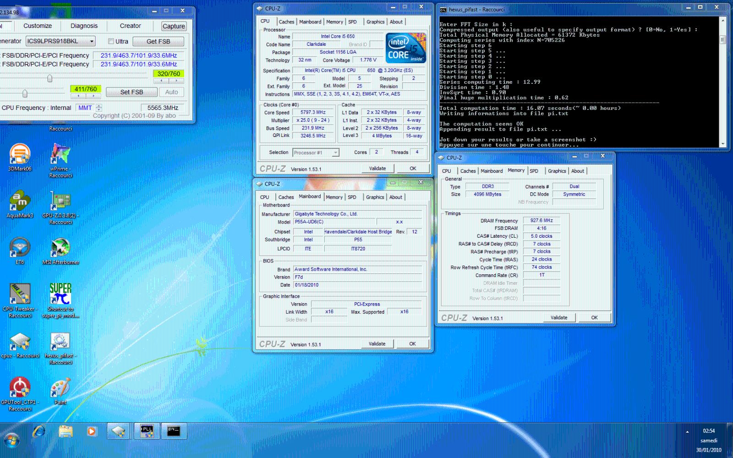Image resolution: width=733 pixels, height=458 pixels.
Task: Open Windows Media Player taskbar icon
Action: point(92,431)
